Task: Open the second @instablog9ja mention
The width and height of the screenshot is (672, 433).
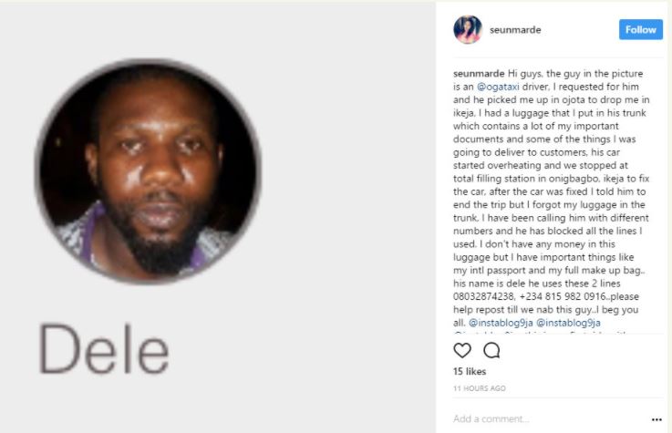Action: coord(568,323)
